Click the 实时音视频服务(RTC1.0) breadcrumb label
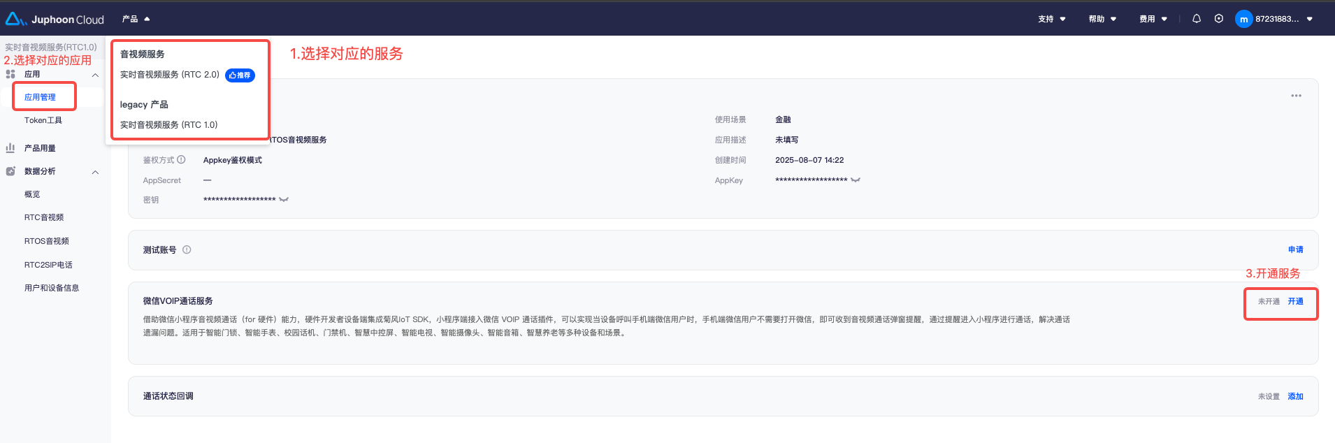Image resolution: width=1335 pixels, height=443 pixels. pyautogui.click(x=51, y=48)
